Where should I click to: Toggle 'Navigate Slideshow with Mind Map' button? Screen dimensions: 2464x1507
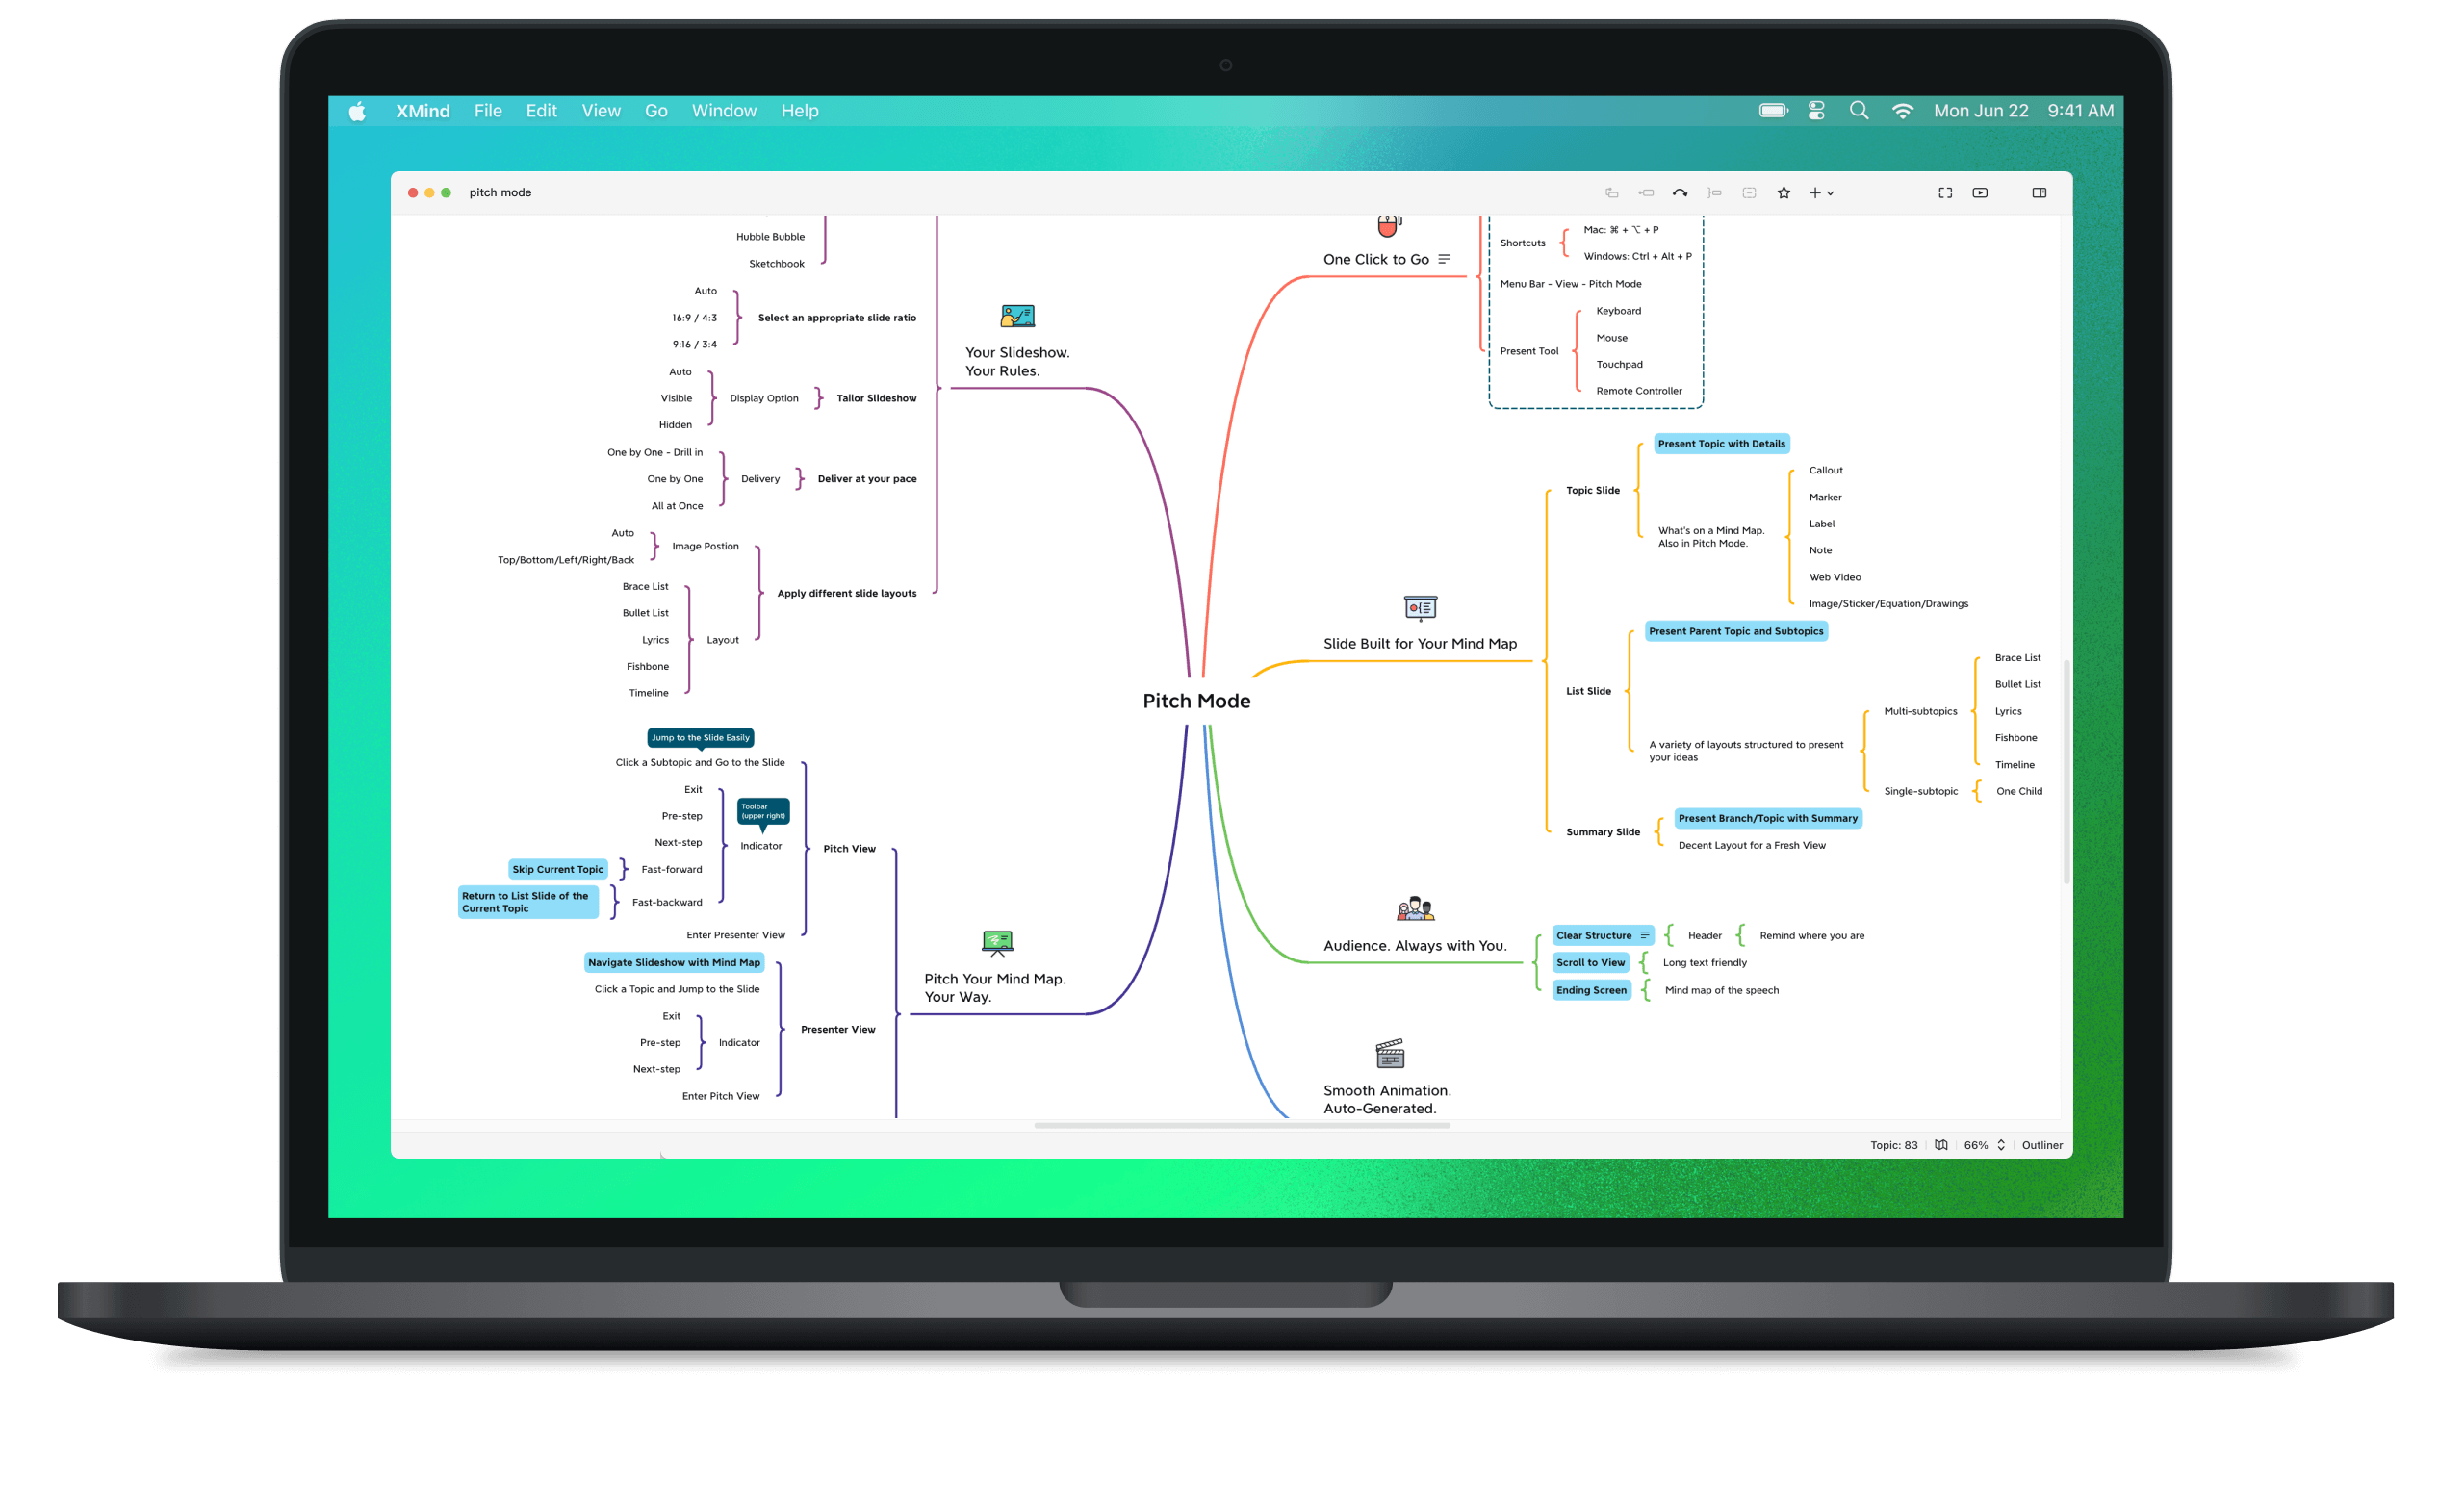[x=671, y=963]
